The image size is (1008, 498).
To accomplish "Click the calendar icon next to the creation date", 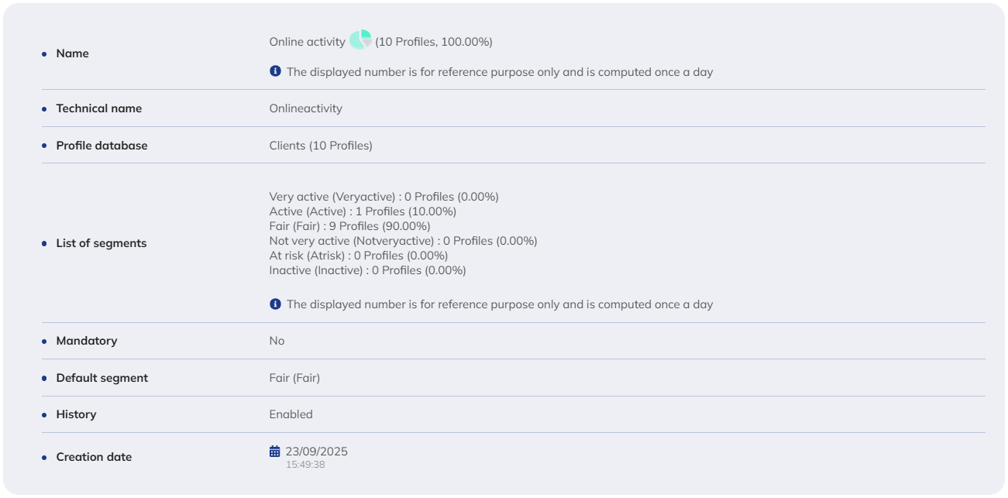I will (274, 451).
